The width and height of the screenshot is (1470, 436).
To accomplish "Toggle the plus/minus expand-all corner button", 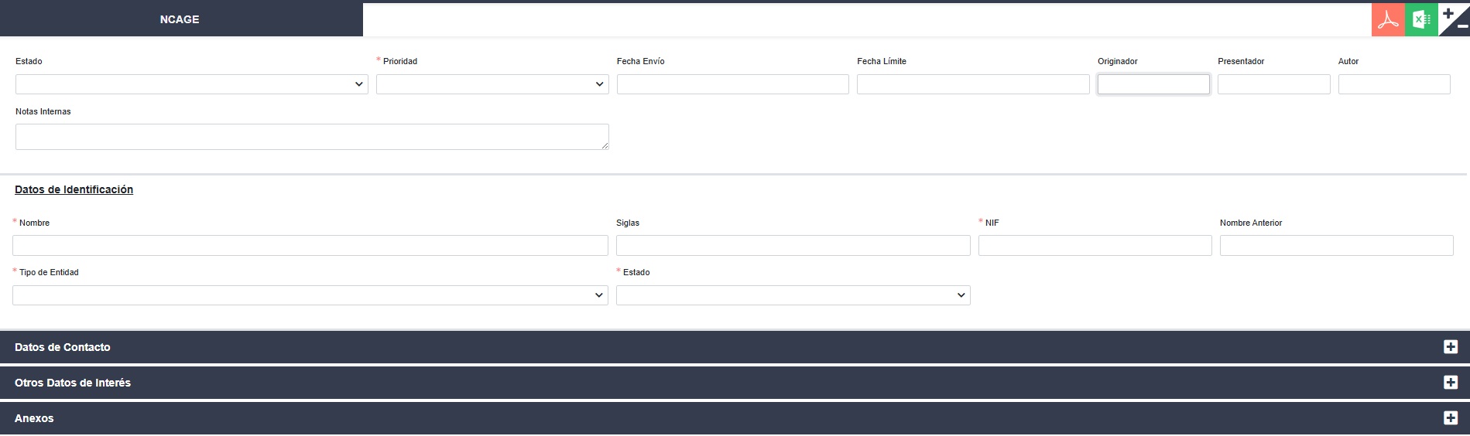I will (x=1454, y=20).
